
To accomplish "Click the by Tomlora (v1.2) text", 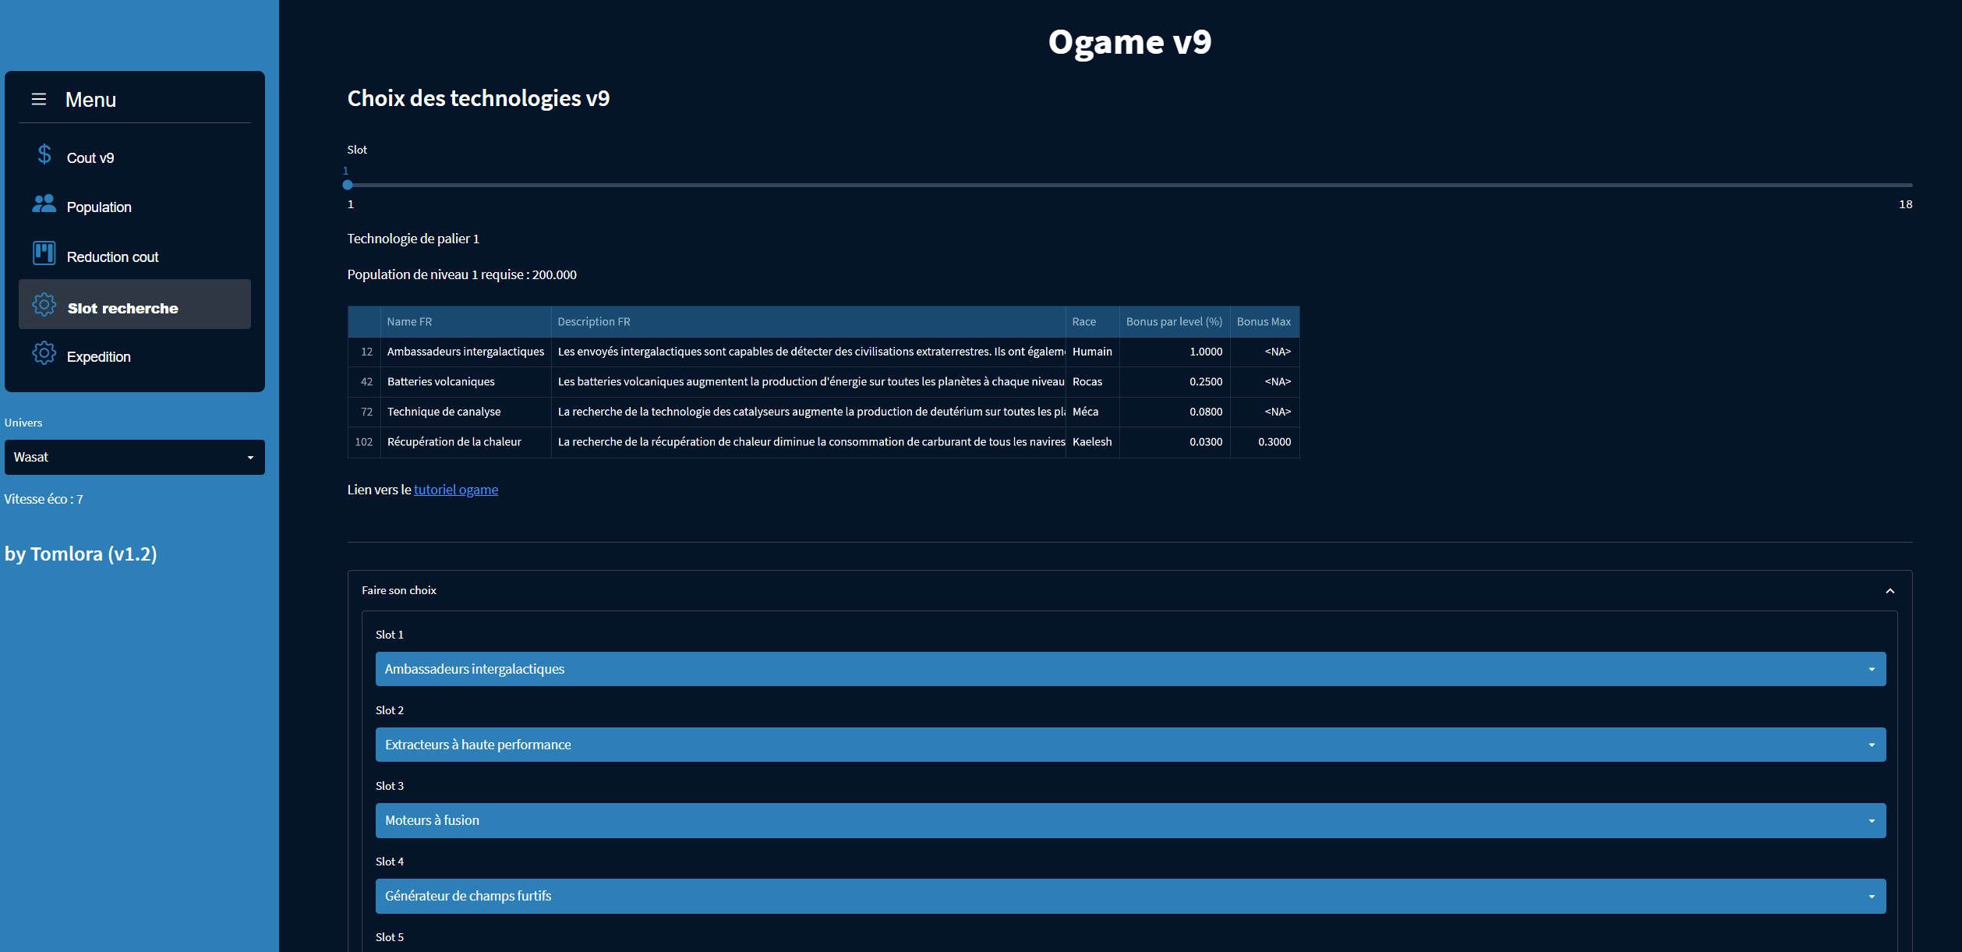I will [x=81, y=554].
